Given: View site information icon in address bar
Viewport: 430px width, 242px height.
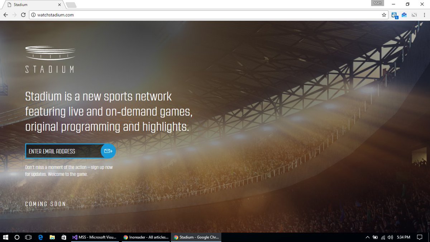Looking at the screenshot, I should (34, 15).
